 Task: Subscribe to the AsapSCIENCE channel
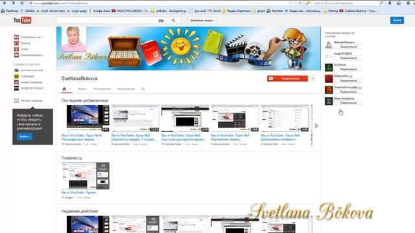click(x=348, y=58)
